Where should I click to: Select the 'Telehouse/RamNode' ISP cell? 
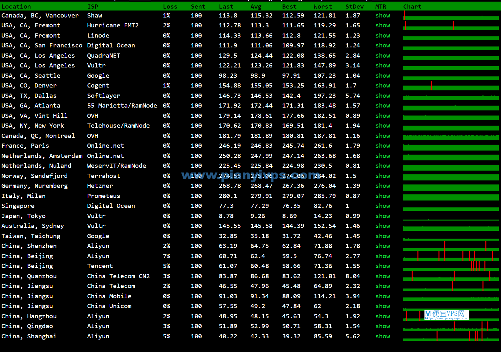[118, 126]
